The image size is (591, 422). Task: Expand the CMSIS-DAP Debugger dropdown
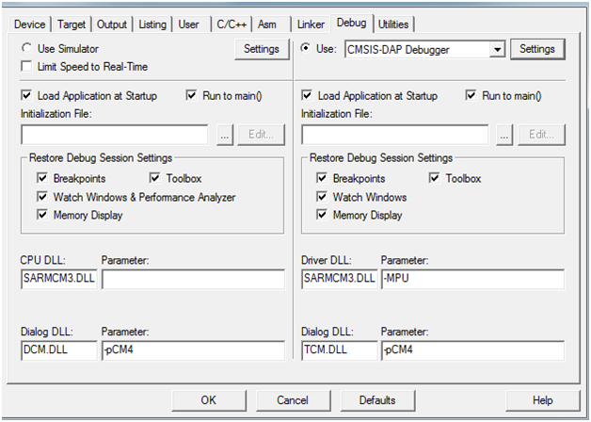[x=498, y=48]
